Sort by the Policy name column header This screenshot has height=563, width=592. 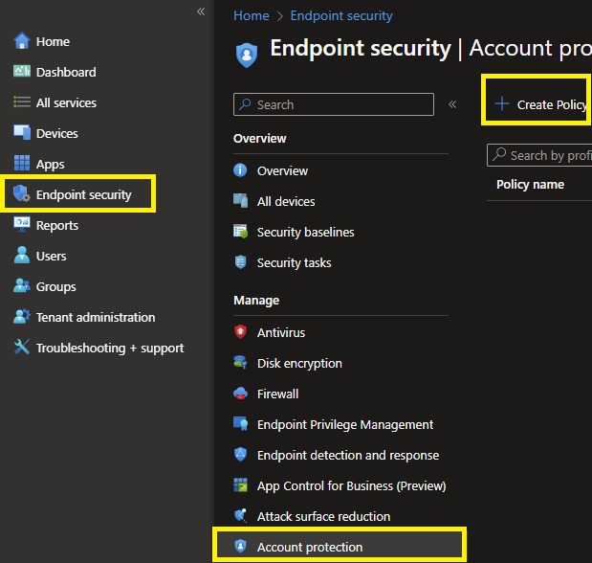[530, 184]
